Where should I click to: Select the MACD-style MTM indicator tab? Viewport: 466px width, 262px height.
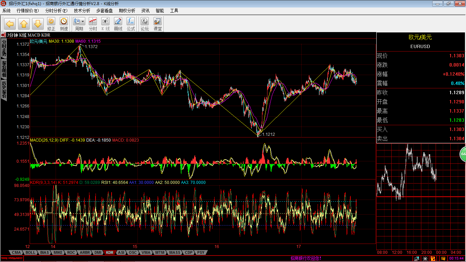point(160,252)
